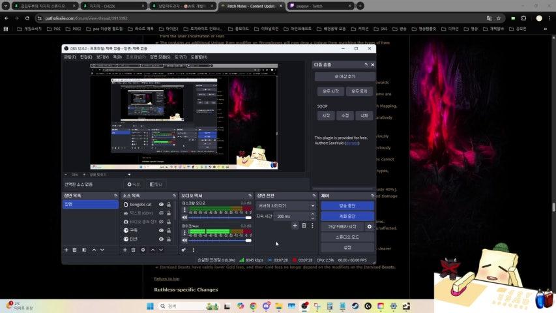This screenshot has width=556, height=313.
Task: Move the selected source up
Action: click(x=153, y=250)
